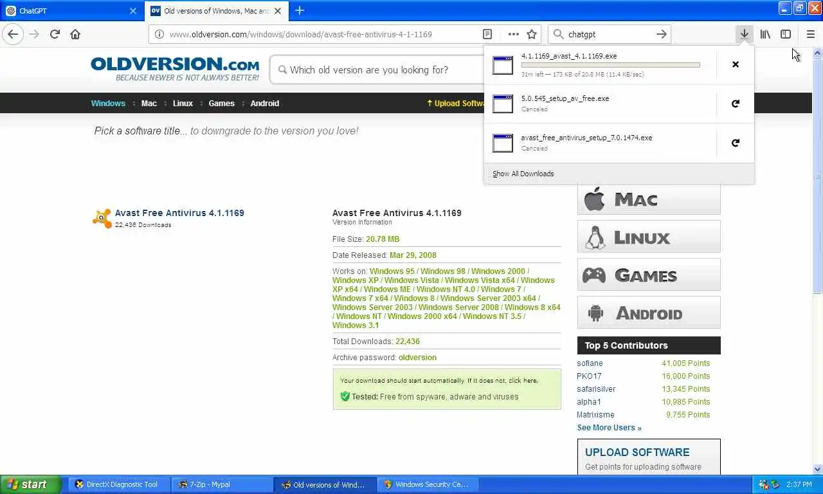Switch to DirectX Diagnostic Tool window
This screenshot has height=494, width=823.
tap(121, 484)
